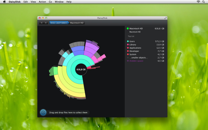Select Disks and Folders breadcrumb
This screenshot has width=208, height=130.
pyautogui.click(x=59, y=23)
